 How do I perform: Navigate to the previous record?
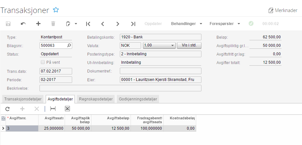click(x=103, y=24)
